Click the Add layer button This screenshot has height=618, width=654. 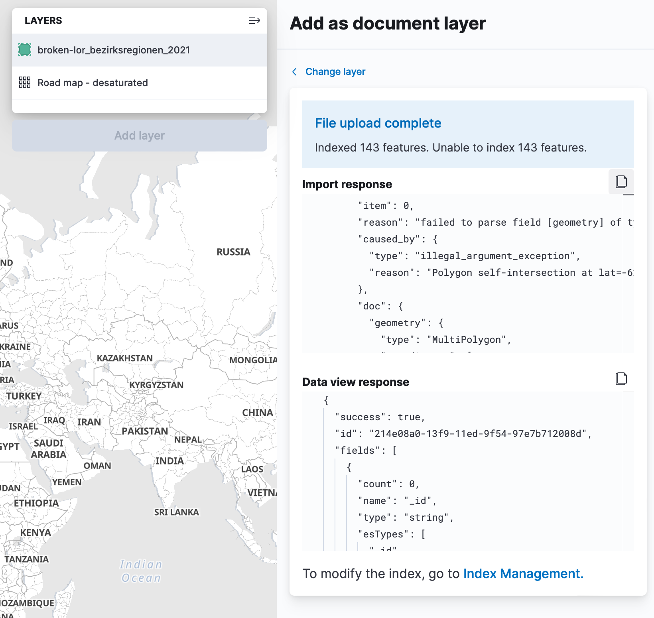point(139,135)
